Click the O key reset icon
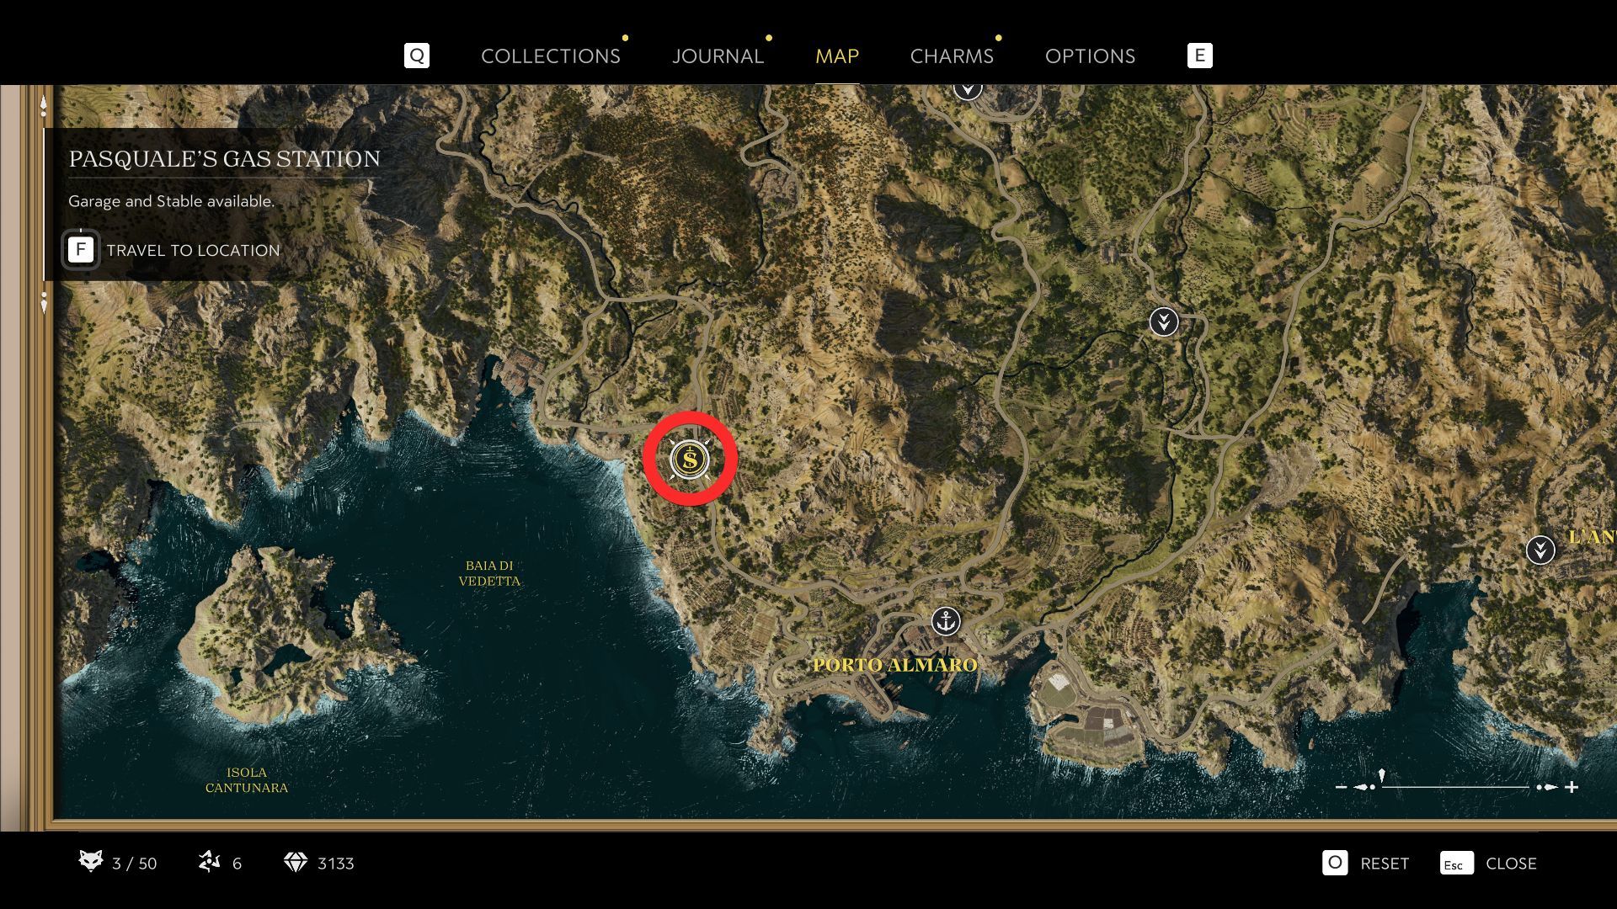Viewport: 1617px width, 909px height. 1335,863
